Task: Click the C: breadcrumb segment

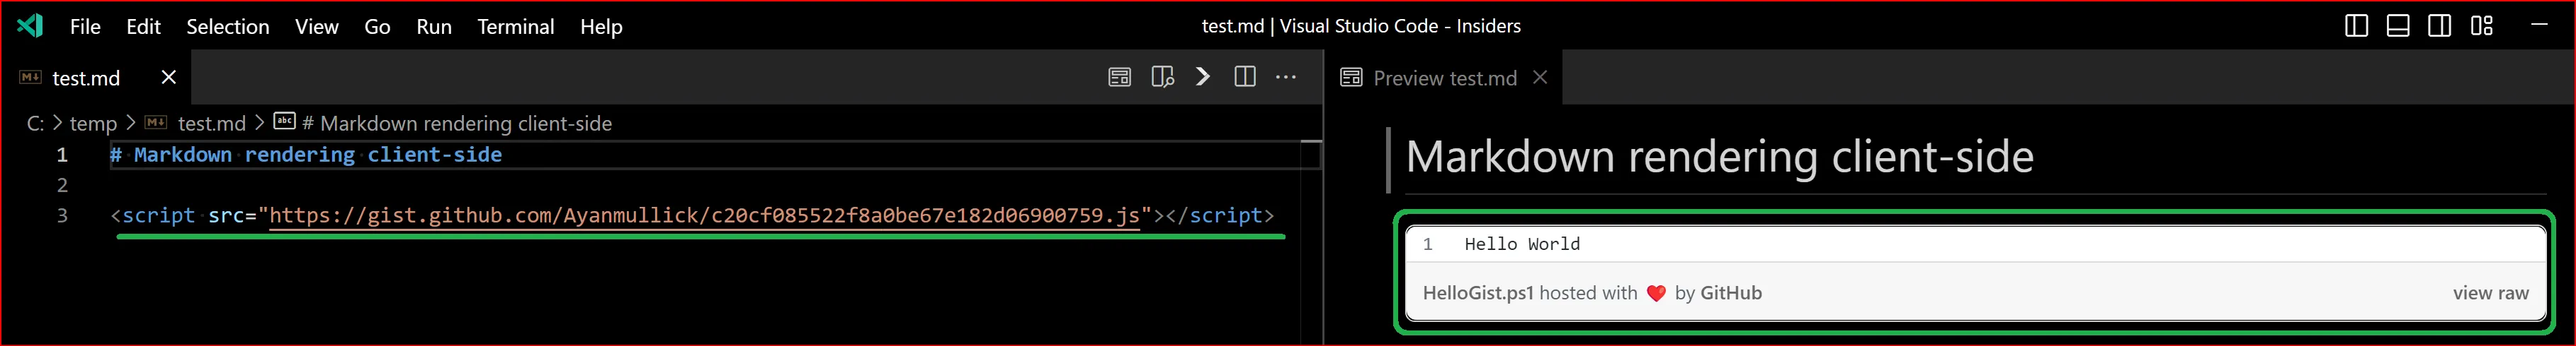Action: click(x=35, y=124)
